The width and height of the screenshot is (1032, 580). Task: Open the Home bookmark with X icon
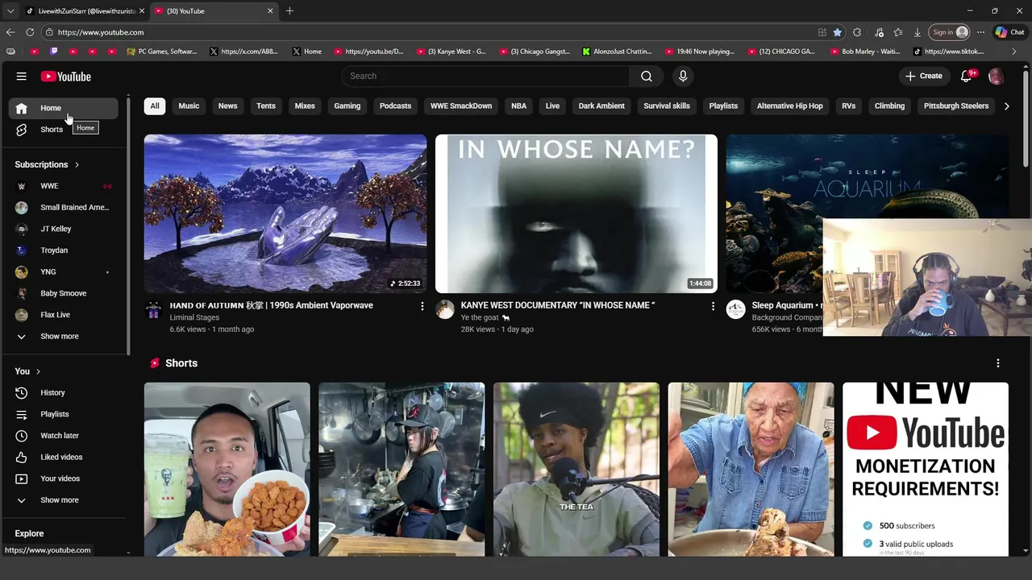tap(307, 52)
